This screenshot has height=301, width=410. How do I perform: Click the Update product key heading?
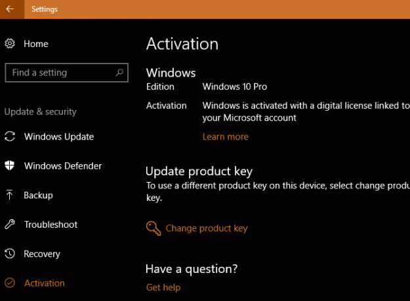199,171
